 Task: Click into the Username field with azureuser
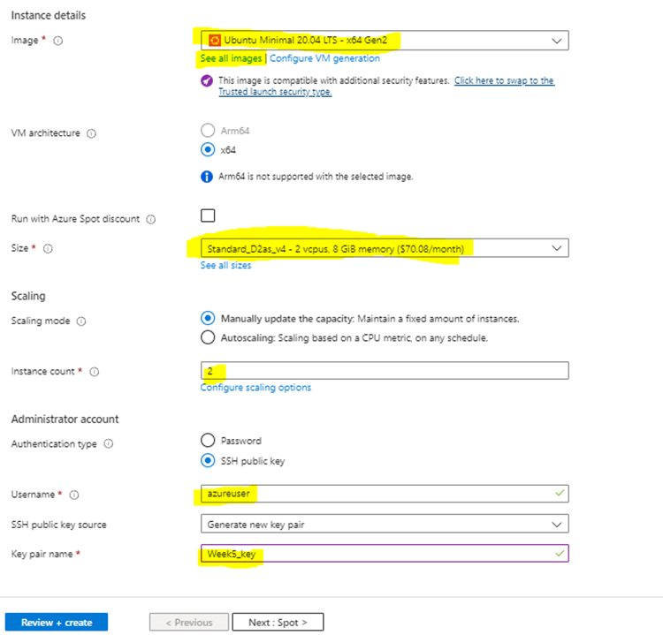click(385, 494)
